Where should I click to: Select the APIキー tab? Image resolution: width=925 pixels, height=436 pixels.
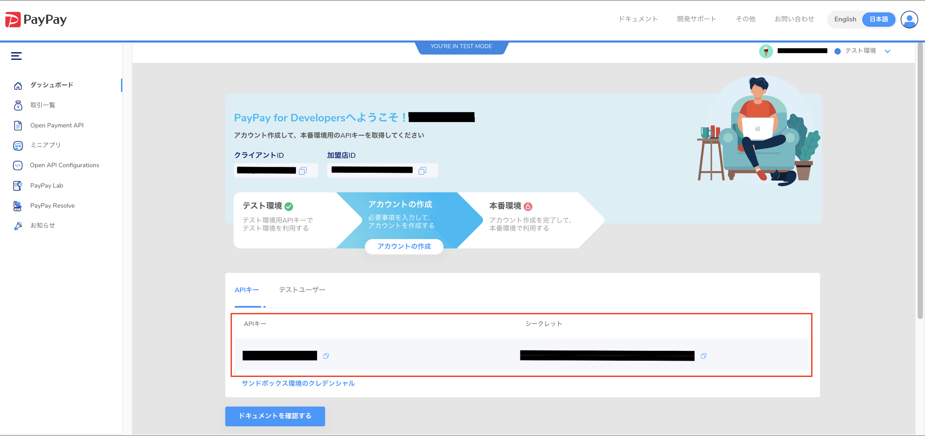[247, 289]
